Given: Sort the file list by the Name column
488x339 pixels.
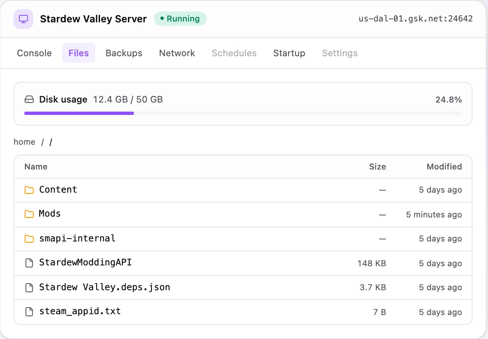Looking at the screenshot, I should [x=36, y=167].
